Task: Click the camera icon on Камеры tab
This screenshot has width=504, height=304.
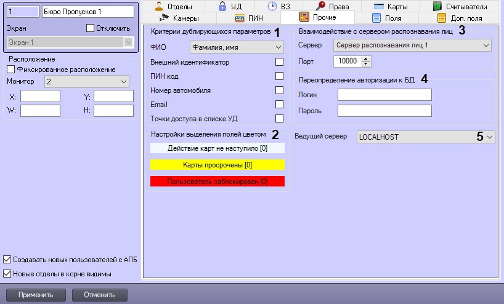Action: (x=165, y=18)
